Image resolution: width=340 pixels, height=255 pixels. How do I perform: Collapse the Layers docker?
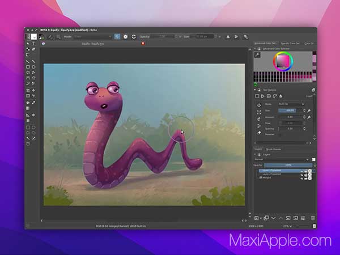click(x=255, y=155)
